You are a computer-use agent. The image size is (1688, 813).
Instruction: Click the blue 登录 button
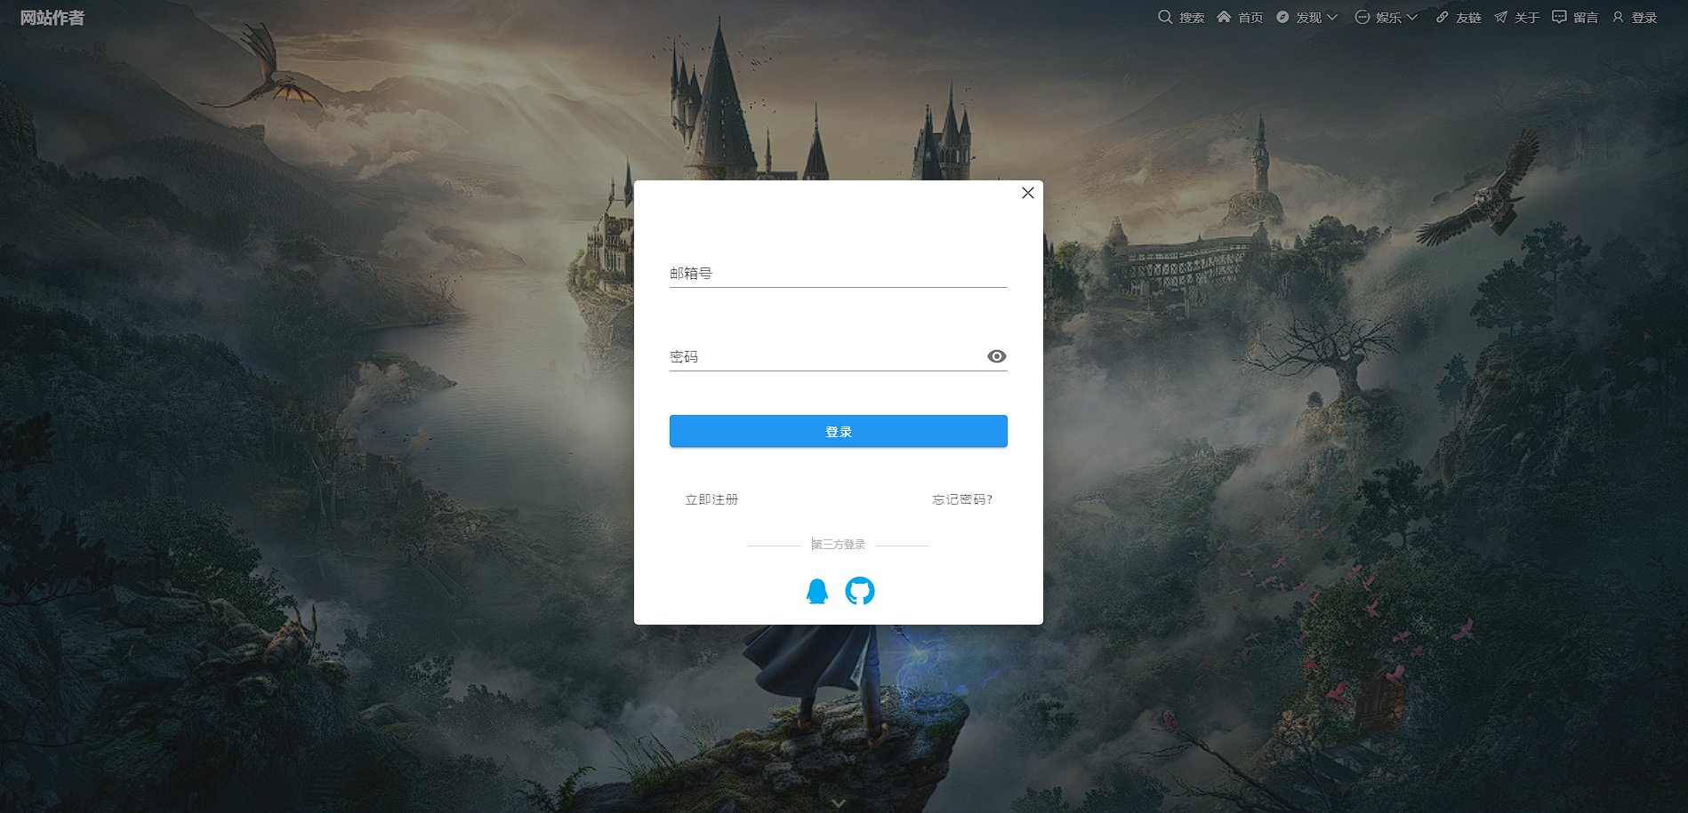839,431
